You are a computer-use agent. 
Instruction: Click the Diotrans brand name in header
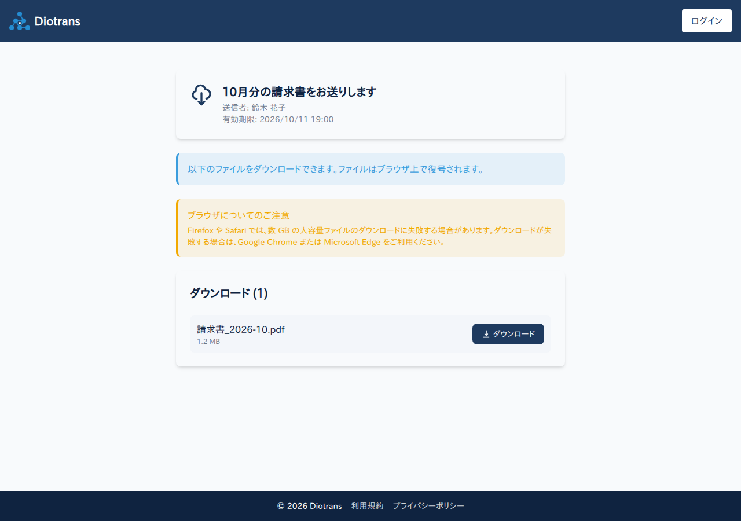57,21
